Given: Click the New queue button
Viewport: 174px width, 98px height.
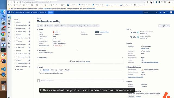Looking at the screenshot, I should click(x=19, y=69).
